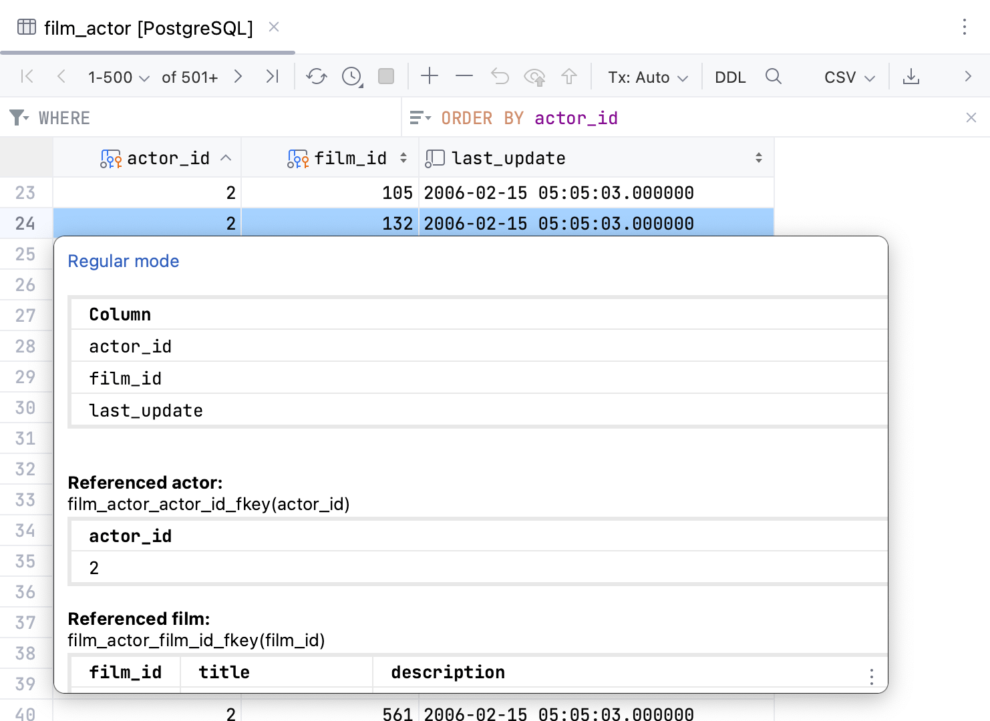Open the 1-500 page range dropdown
The height and width of the screenshot is (721, 990).
(118, 77)
